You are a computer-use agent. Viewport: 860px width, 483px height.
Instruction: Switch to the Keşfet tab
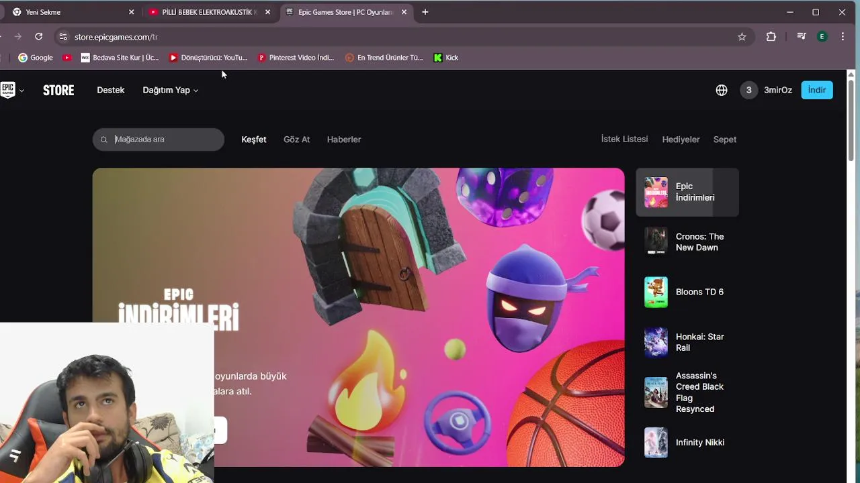pos(254,140)
